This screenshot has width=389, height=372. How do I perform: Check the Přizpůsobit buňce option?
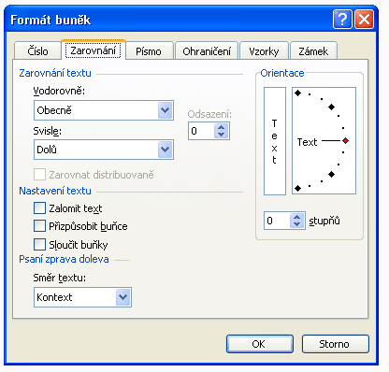pyautogui.click(x=39, y=226)
